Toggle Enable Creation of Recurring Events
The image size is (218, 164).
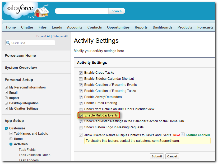tap(81, 85)
